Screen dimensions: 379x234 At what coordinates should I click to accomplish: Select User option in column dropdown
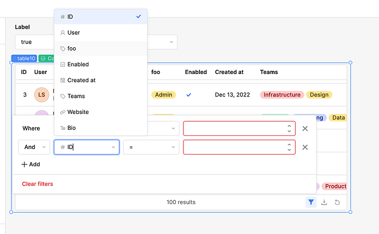point(74,33)
